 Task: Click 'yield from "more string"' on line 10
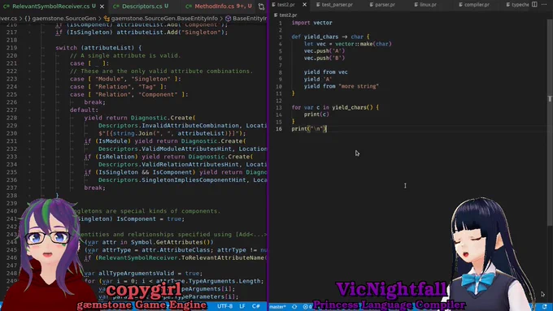(x=342, y=86)
